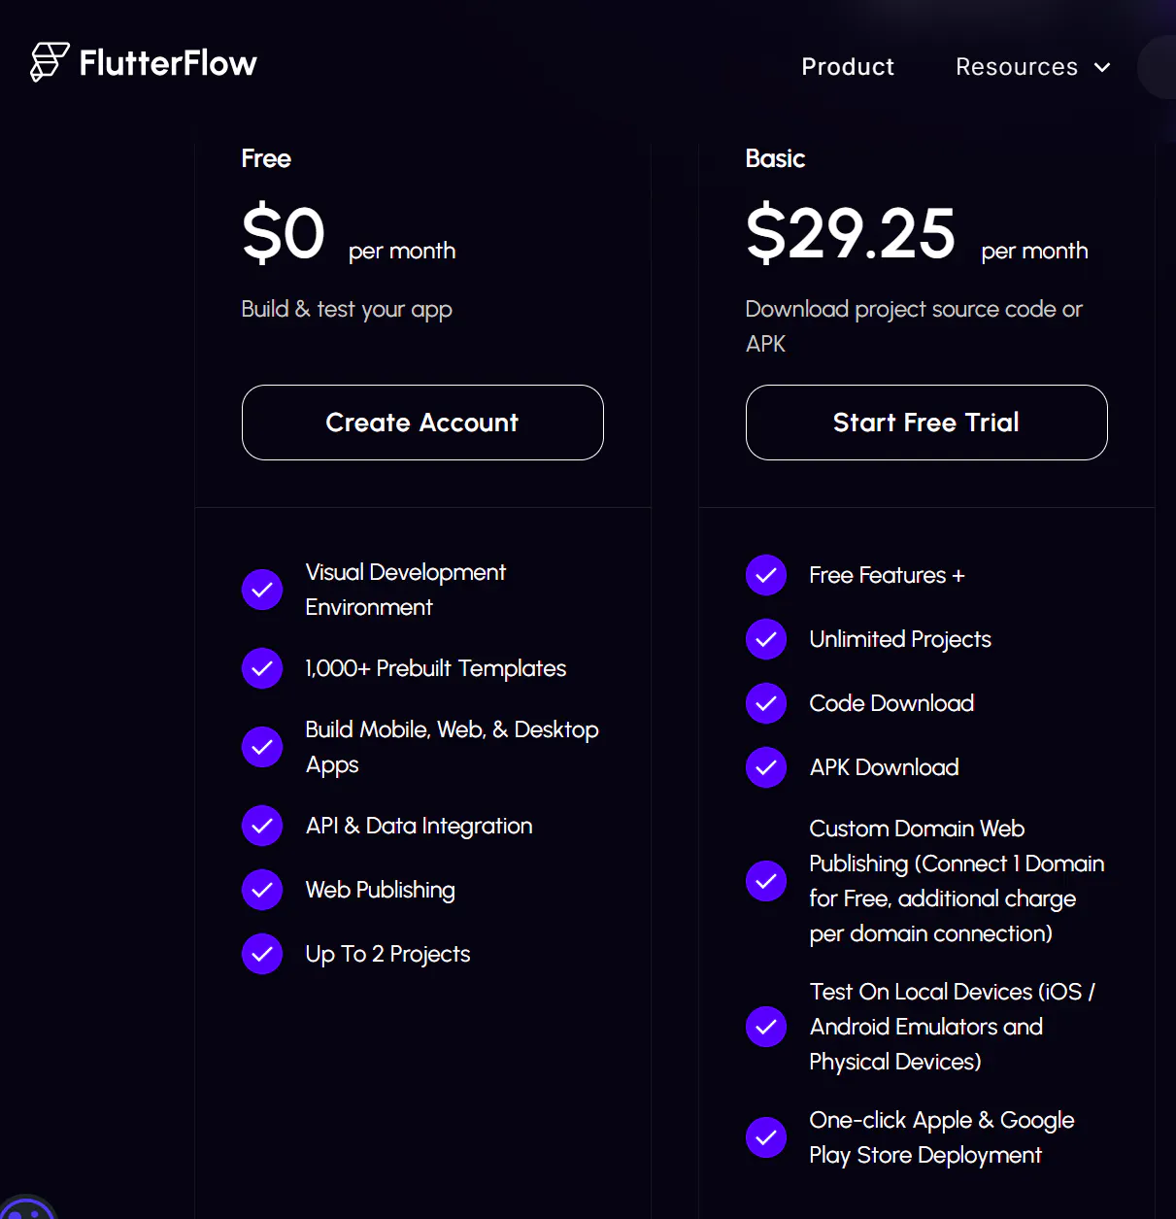Viewport: 1176px width, 1219px height.
Task: Click checkmark beside Unlimited Projects
Action: coord(766,639)
